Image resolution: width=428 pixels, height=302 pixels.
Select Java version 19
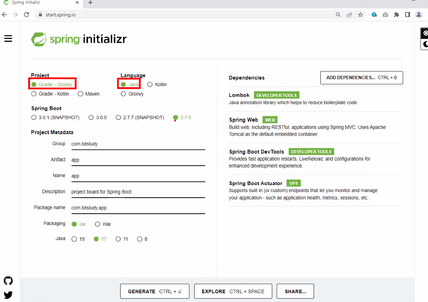78,239
